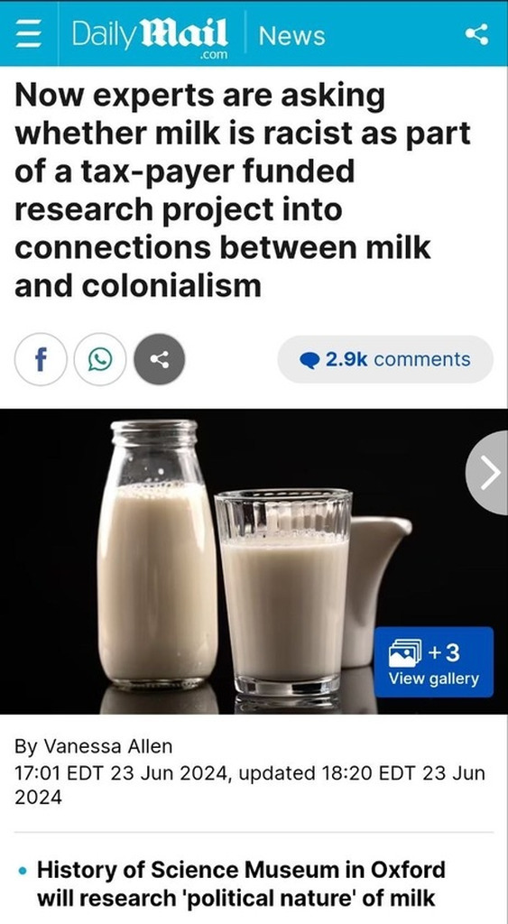Tap the article headline

pos(243,191)
